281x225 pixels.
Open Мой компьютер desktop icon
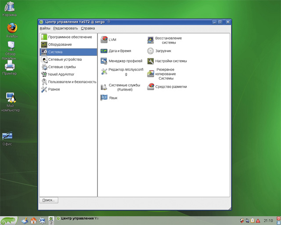click(x=11, y=102)
